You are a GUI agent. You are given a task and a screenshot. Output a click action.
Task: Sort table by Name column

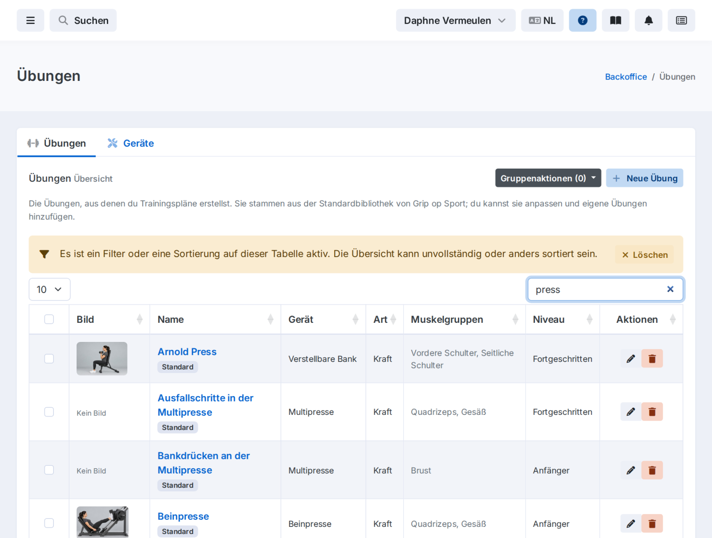click(215, 319)
